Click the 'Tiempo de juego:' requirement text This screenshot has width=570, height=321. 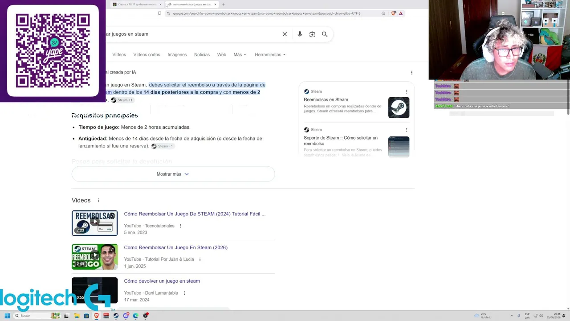point(99,128)
